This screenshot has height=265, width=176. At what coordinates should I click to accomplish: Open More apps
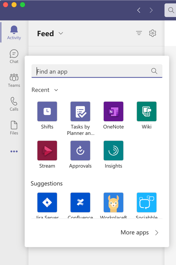[139, 233]
